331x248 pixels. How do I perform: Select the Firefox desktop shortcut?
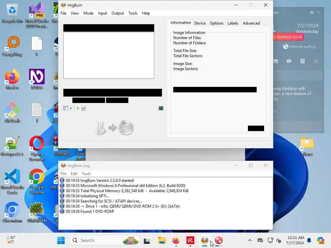[x=12, y=79]
